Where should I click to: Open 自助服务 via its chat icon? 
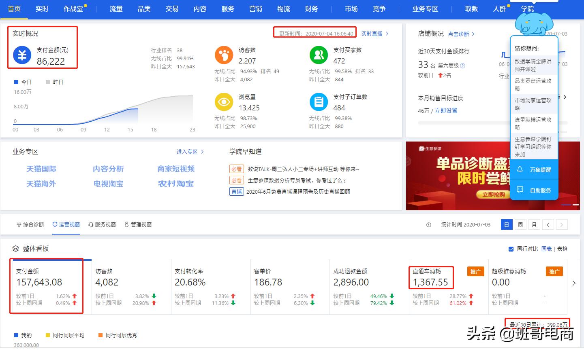coord(520,190)
